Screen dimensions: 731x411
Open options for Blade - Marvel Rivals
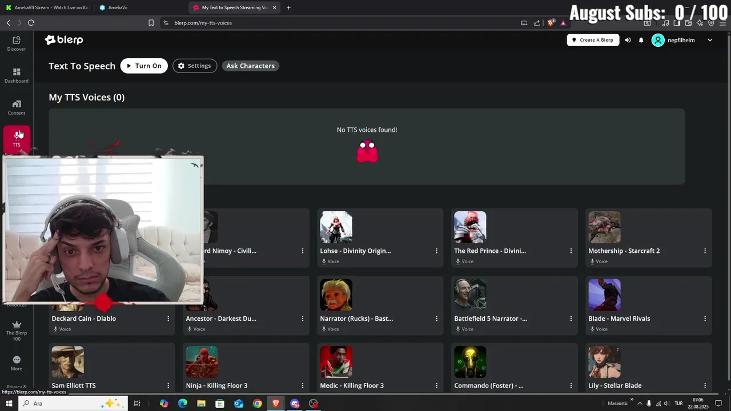pyautogui.click(x=705, y=319)
